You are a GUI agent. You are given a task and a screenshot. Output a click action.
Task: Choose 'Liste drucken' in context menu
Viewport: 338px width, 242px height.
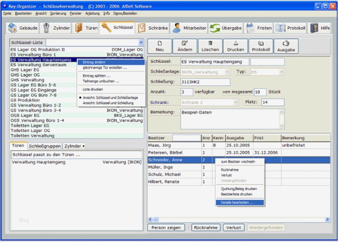coord(111,89)
